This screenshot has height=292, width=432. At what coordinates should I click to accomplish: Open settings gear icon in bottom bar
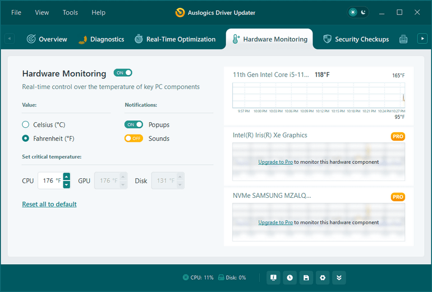pyautogui.click(x=323, y=277)
